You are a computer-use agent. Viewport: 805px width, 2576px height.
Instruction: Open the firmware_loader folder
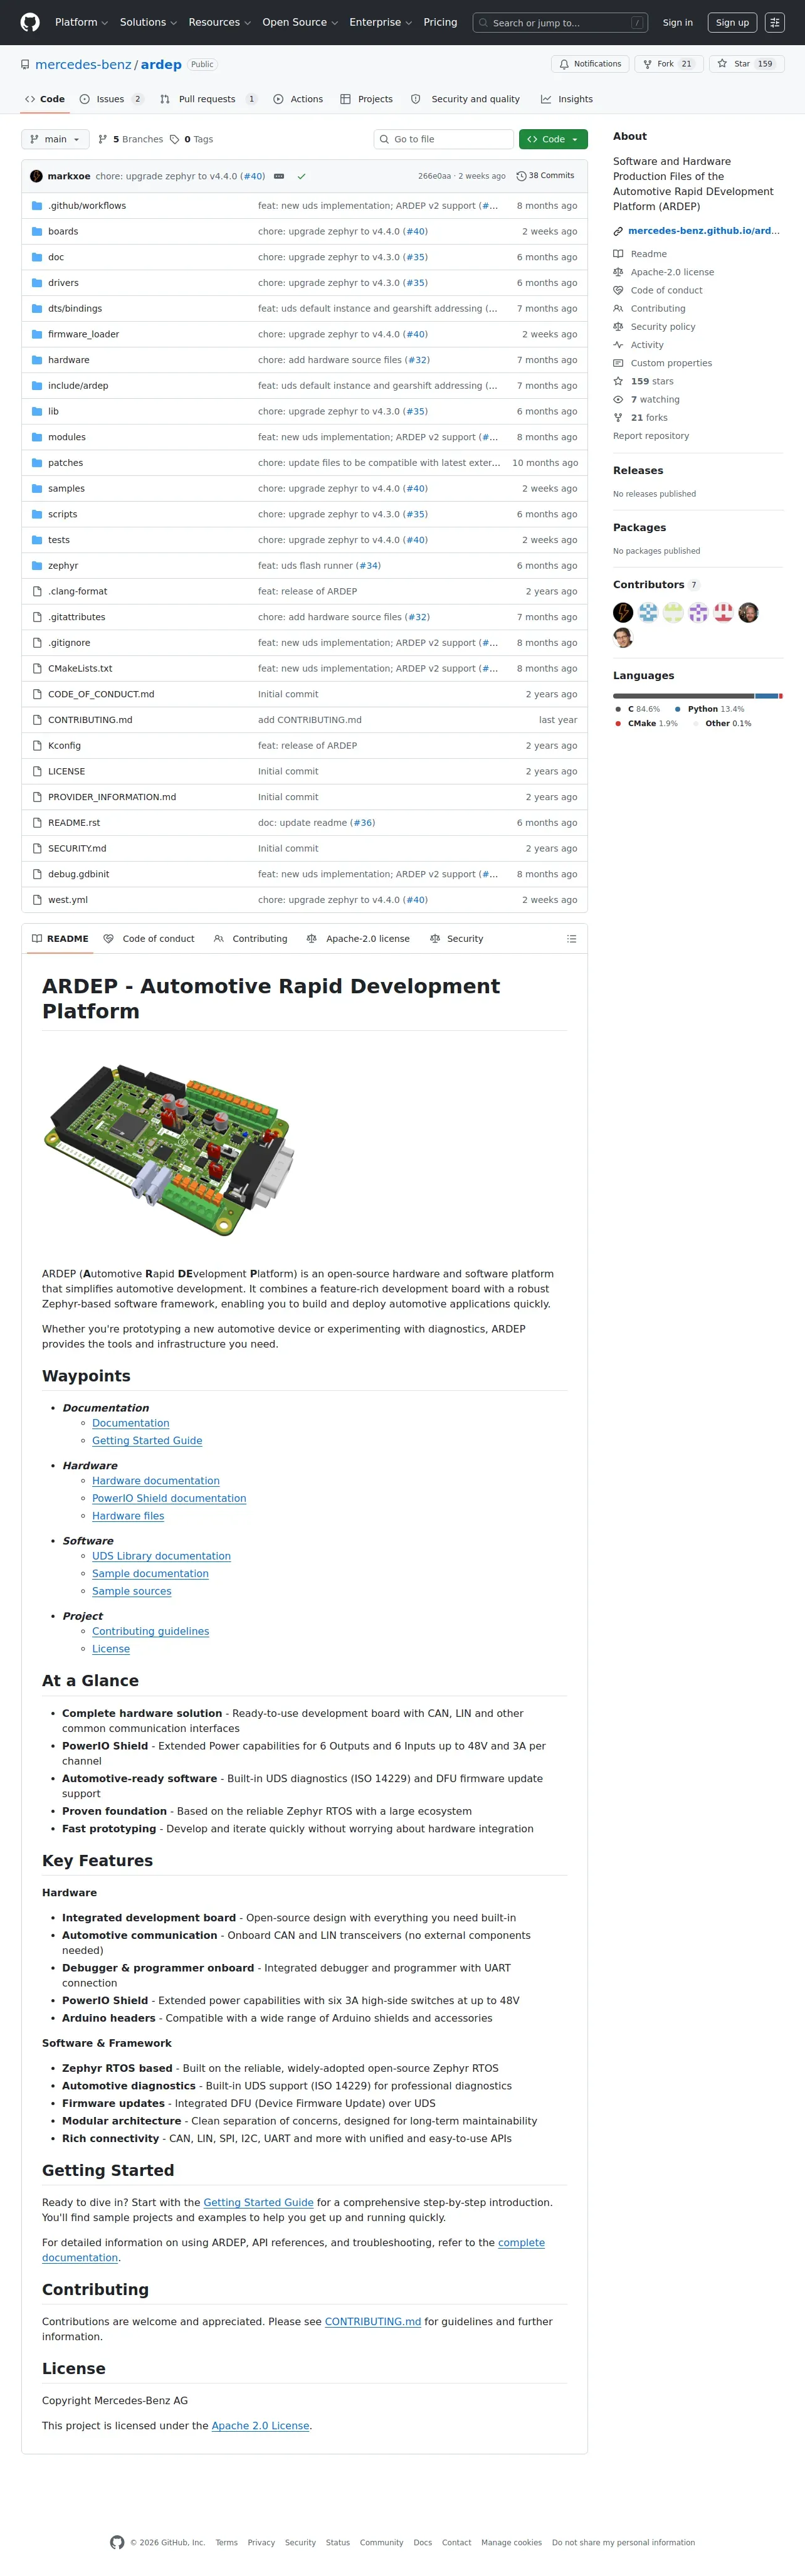[x=83, y=335]
